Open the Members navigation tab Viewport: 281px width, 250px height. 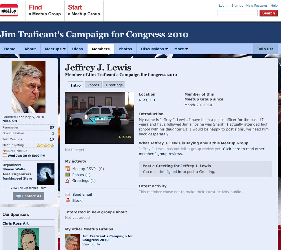pos(101,49)
